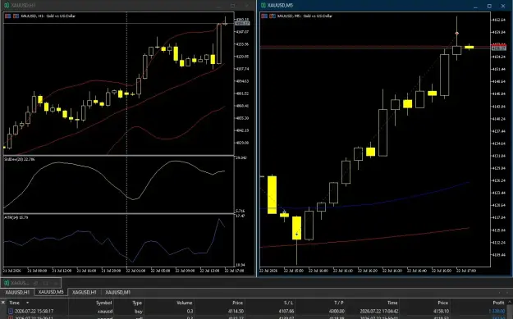
Task: Click the 4114.50 open price cell
Action: tap(236, 311)
